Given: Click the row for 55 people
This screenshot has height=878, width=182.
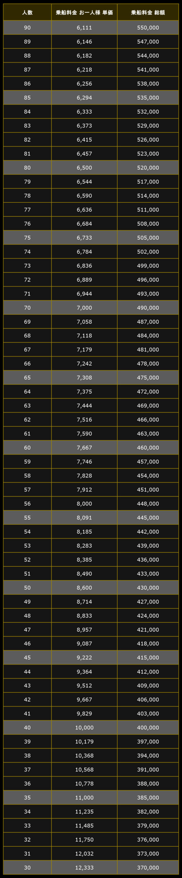Looking at the screenshot, I should click(x=91, y=518).
